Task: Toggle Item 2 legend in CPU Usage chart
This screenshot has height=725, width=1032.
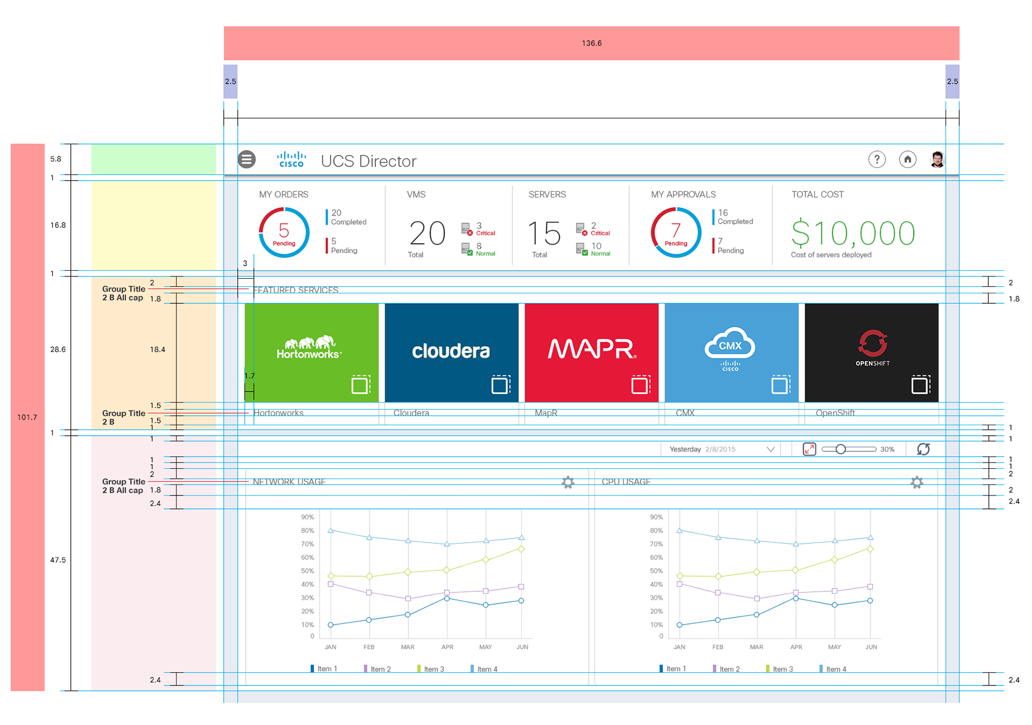Action: pos(726,669)
